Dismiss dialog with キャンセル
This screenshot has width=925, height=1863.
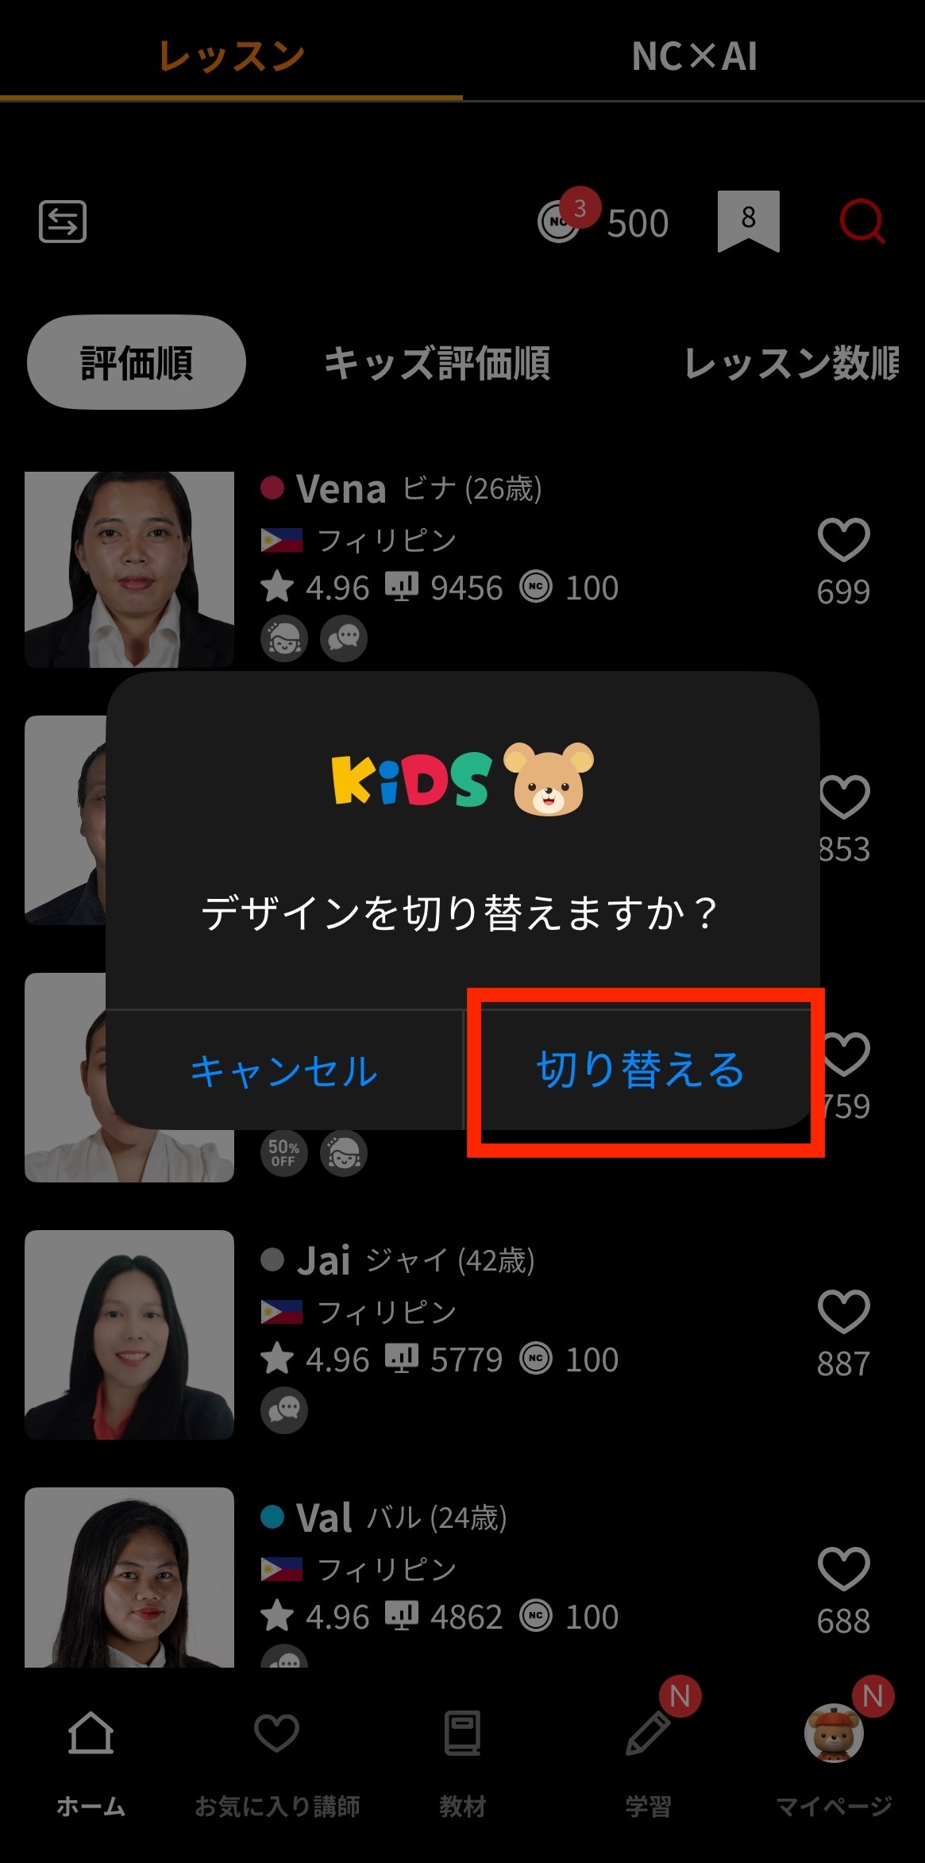coord(284,1070)
